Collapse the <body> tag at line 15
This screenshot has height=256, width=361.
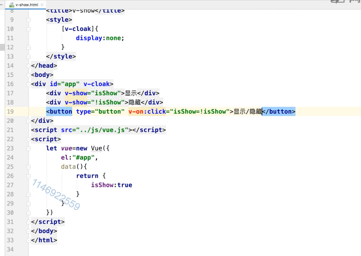pos(29,75)
